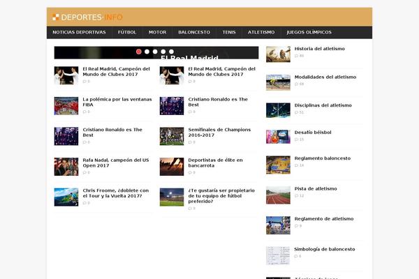This screenshot has height=279, width=419.
Task: Click Reglamento de atletismo thumbnail
Action: (278, 225)
